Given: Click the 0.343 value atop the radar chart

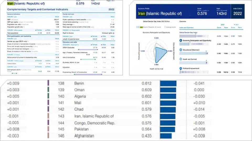Looking at the screenshot, I should point(156,38).
